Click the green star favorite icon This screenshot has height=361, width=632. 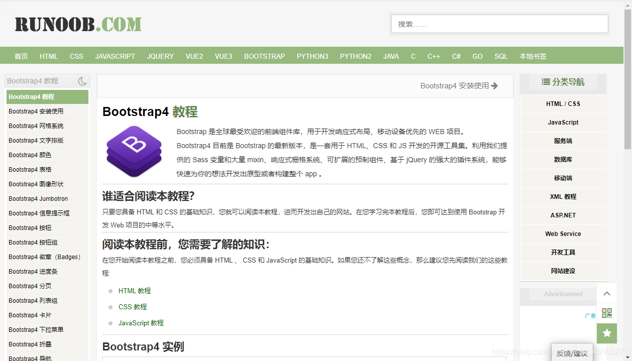click(607, 333)
